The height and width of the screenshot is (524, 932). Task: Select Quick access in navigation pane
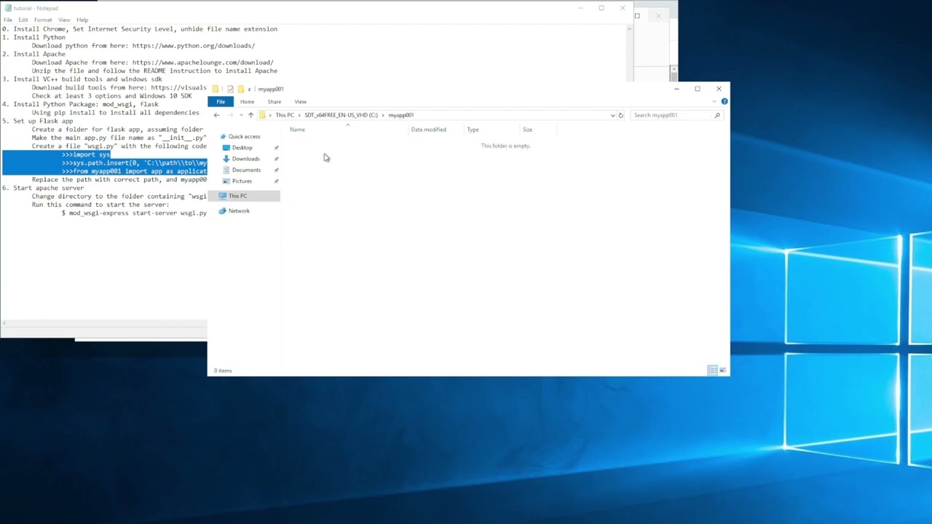pyautogui.click(x=244, y=136)
